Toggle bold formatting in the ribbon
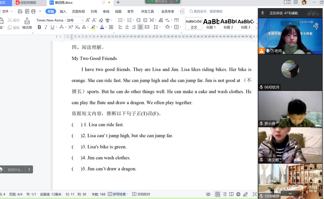The height and width of the screenshot is (199, 324). pyautogui.click(x=39, y=27)
